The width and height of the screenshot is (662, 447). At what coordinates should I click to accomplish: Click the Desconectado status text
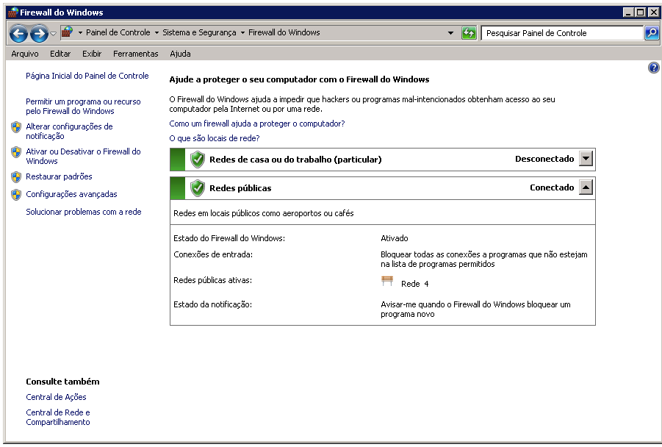pos(544,159)
